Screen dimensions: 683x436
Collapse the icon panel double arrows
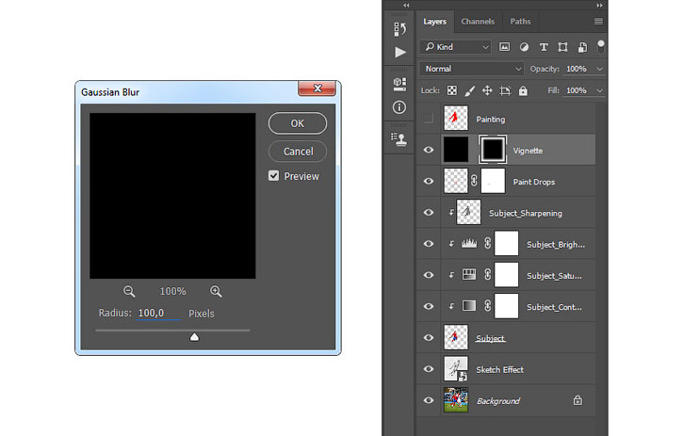click(x=406, y=6)
